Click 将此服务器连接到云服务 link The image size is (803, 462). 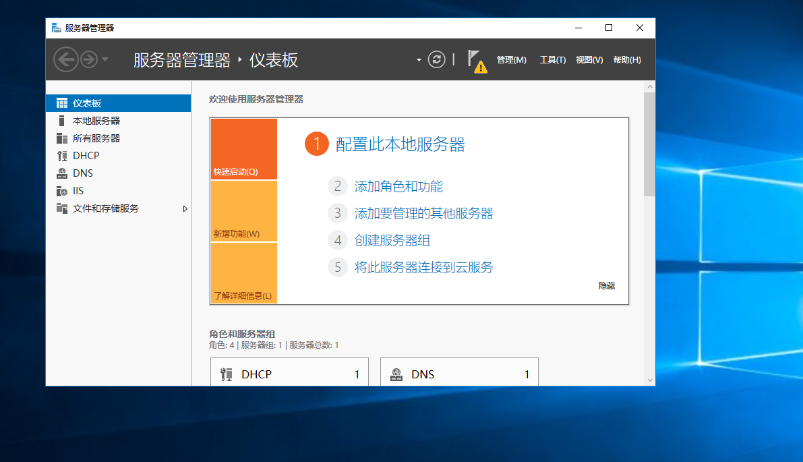tap(423, 267)
